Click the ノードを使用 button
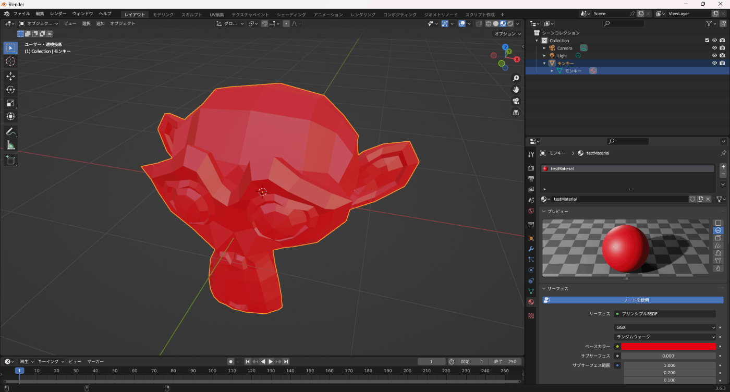Viewport: 730px width, 392px height. point(632,300)
